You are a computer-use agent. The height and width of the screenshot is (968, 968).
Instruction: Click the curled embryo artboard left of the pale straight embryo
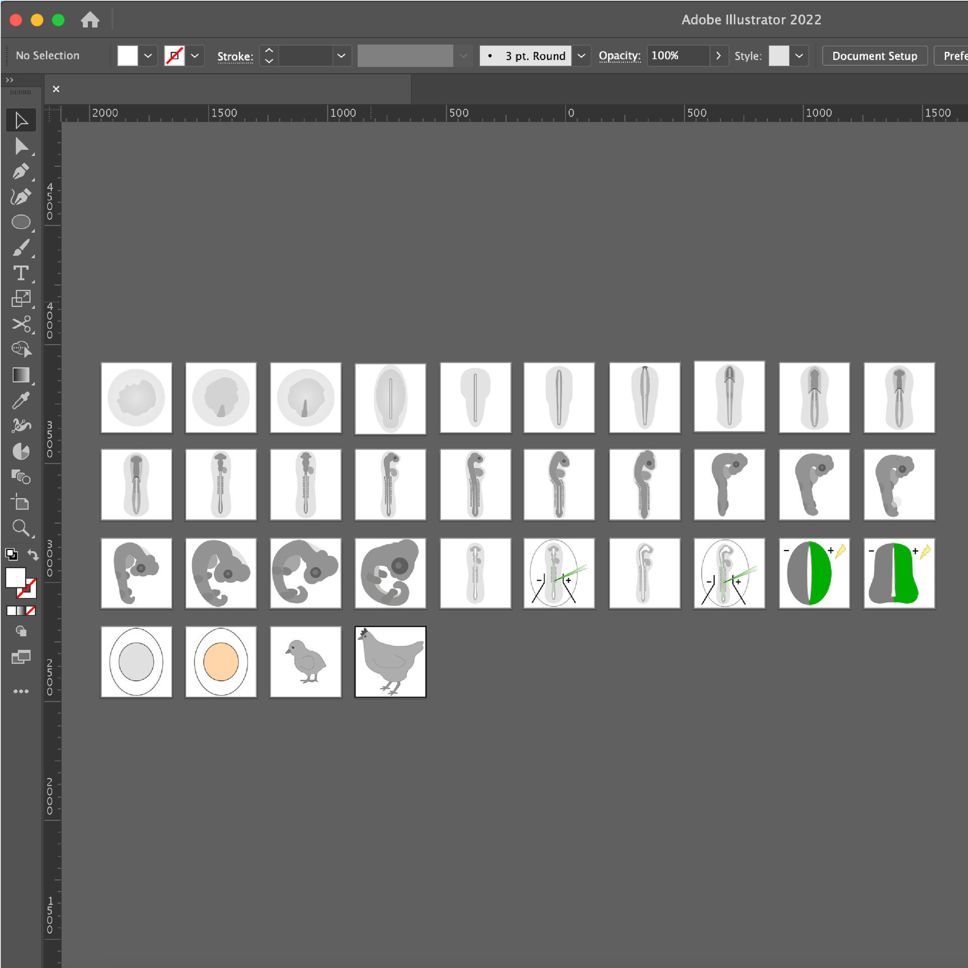390,573
